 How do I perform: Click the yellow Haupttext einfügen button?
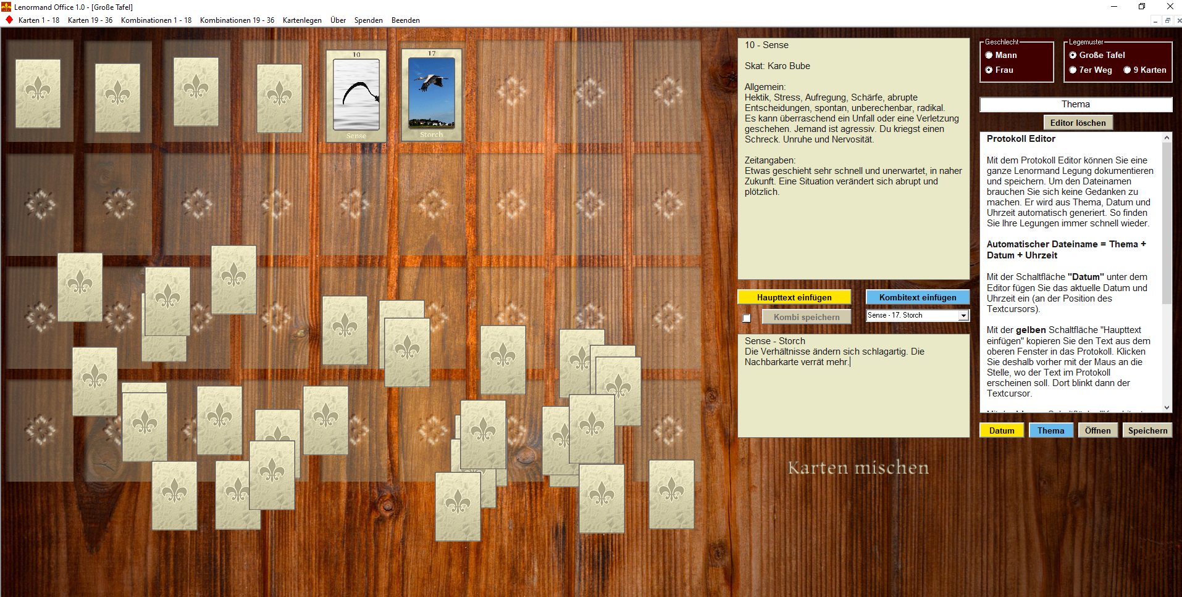tap(794, 297)
